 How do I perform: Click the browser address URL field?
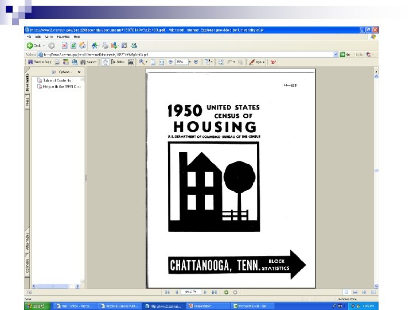coord(185,55)
